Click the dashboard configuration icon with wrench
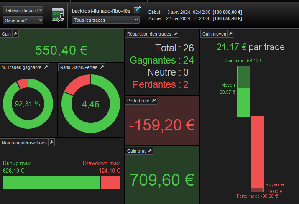Viewport: 299px width, 204px height. click(58, 15)
